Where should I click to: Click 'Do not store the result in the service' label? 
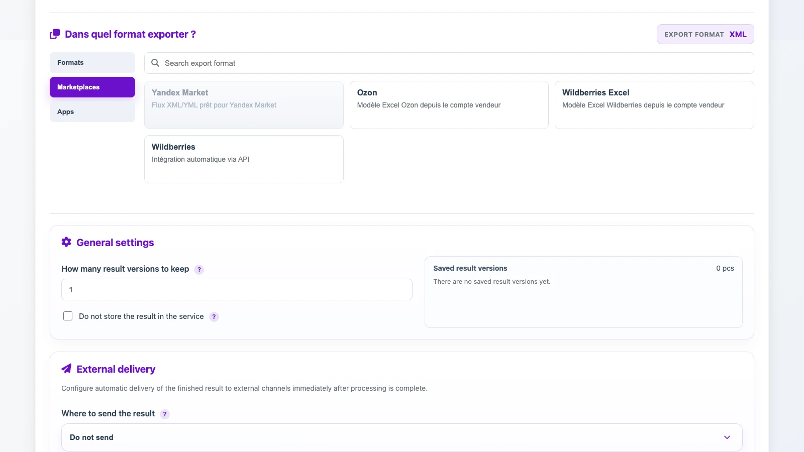141,316
